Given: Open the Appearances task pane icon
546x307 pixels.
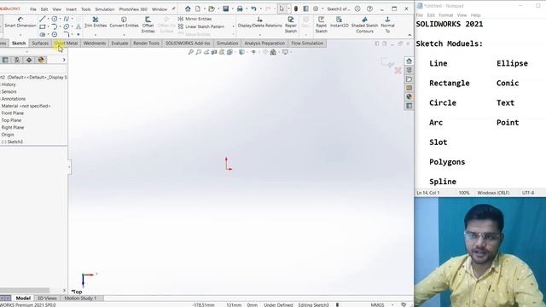Looking at the screenshot, I should click(x=409, y=96).
